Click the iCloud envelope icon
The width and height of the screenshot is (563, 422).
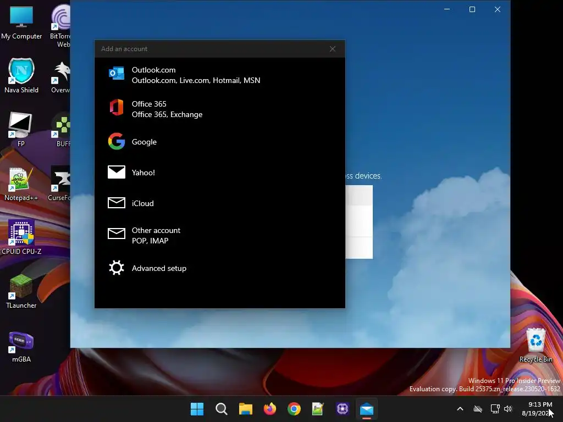117,203
